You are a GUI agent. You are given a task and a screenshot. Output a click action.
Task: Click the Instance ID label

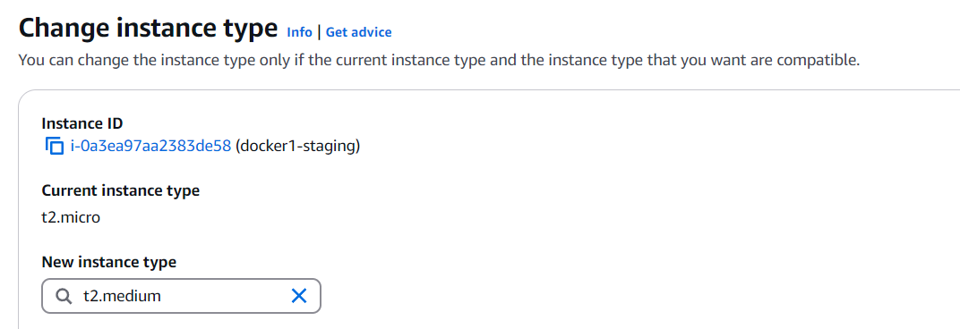point(82,123)
